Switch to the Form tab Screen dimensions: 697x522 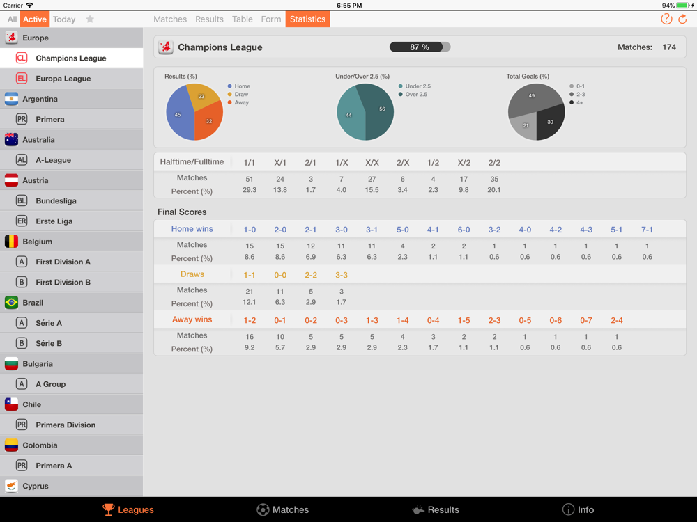click(270, 19)
